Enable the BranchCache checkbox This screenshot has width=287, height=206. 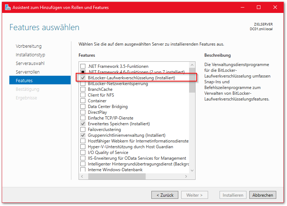tap(83, 89)
